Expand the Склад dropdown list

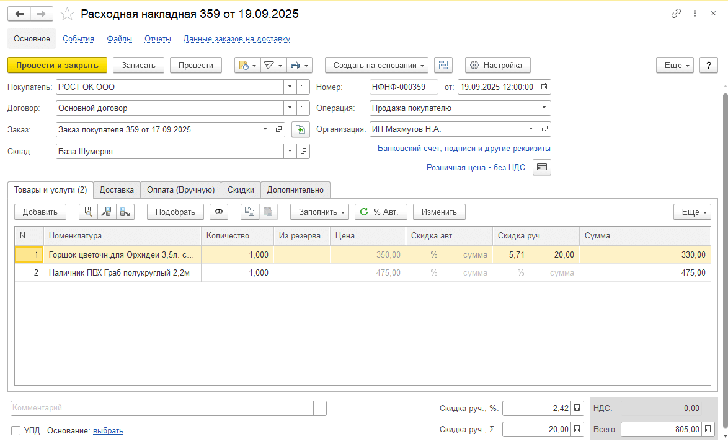coord(290,151)
